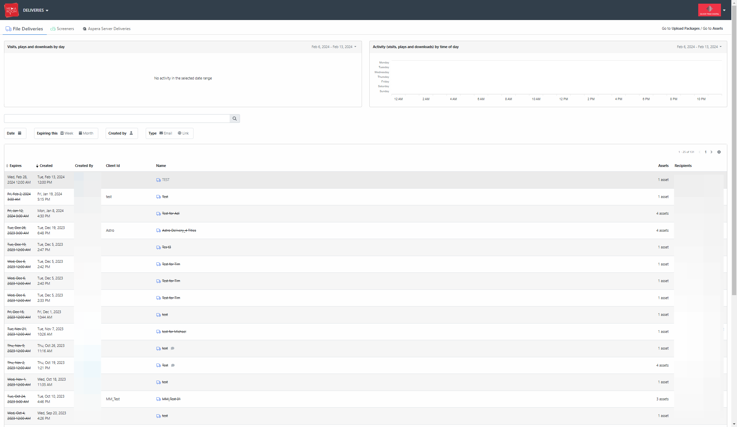The image size is (737, 427).
Task: Open the DELIVERIES dropdown menu
Action: click(x=36, y=10)
